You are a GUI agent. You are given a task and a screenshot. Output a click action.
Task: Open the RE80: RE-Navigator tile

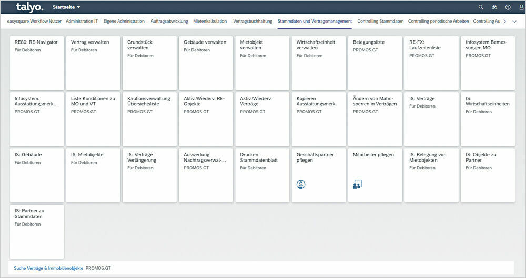pos(37,63)
